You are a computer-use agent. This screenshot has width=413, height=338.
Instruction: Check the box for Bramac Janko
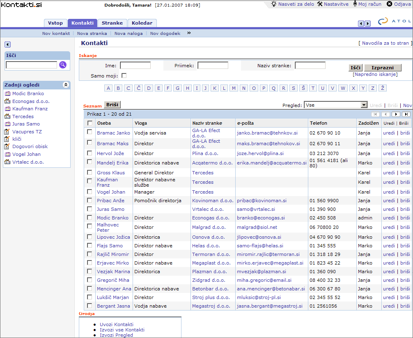click(x=89, y=132)
